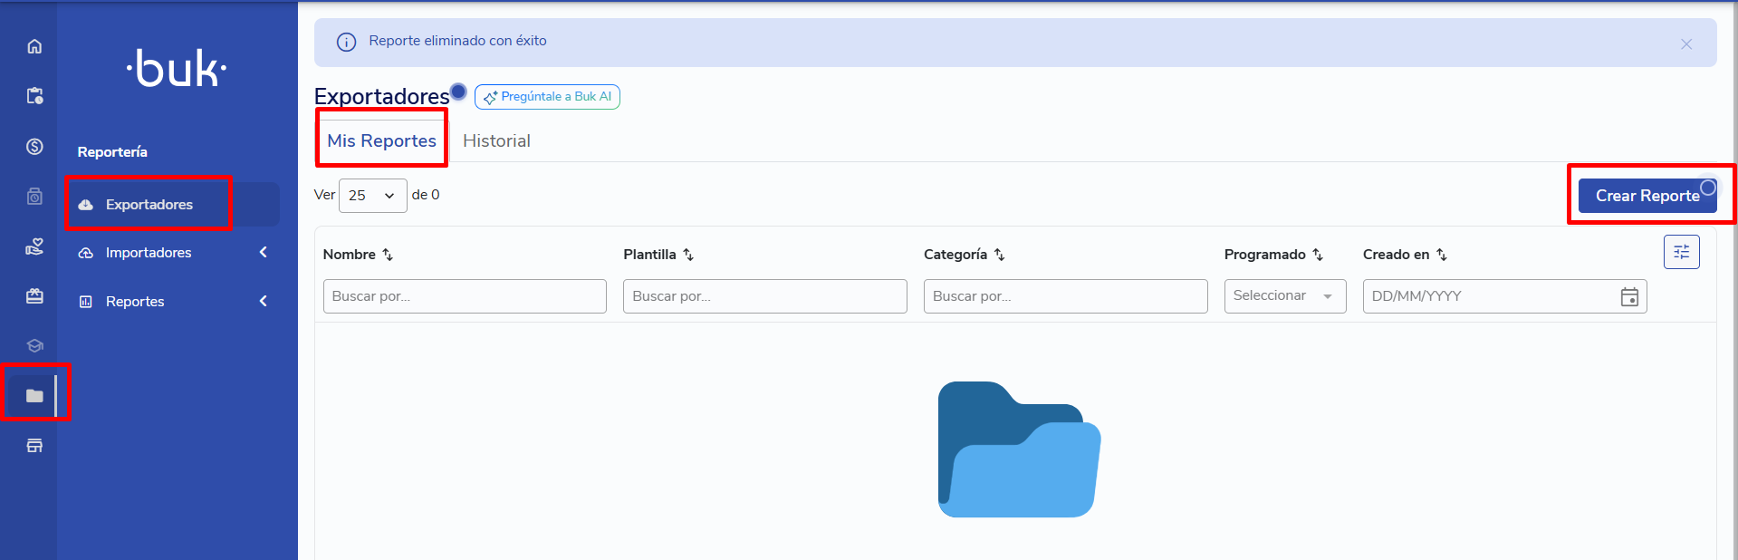This screenshot has height=560, width=1738.
Task: Open the dollar coin payroll icon
Action: [34, 147]
